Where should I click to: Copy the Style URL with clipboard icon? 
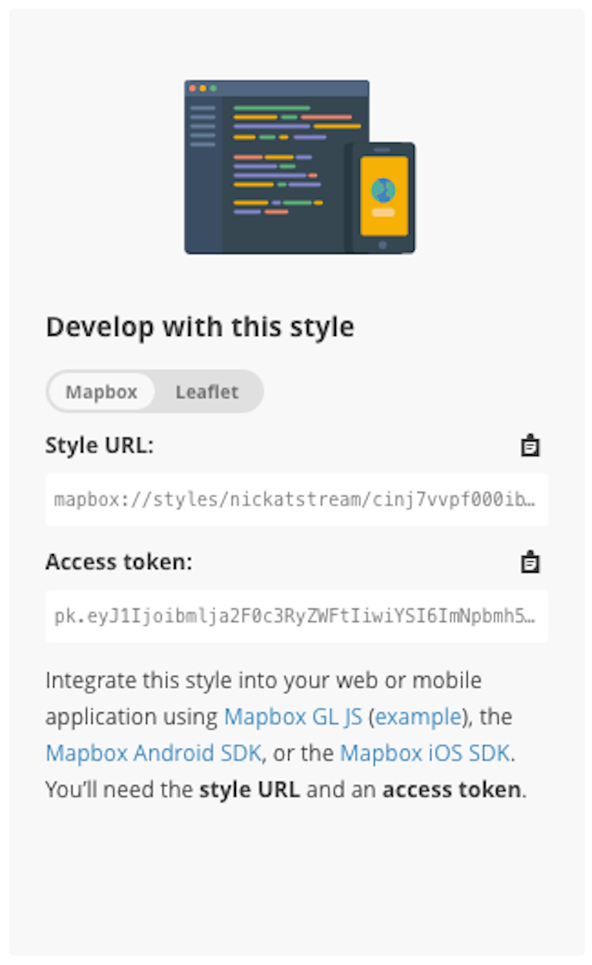530,446
